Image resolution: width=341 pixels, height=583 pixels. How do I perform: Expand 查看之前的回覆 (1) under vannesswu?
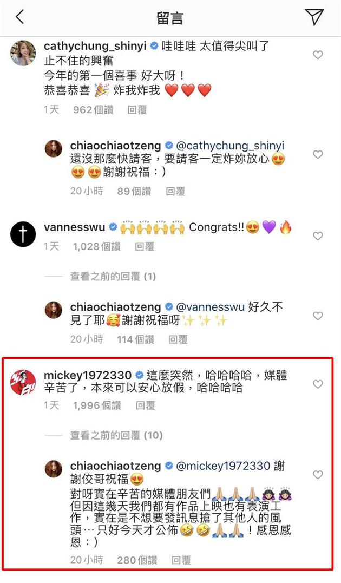[x=113, y=276]
